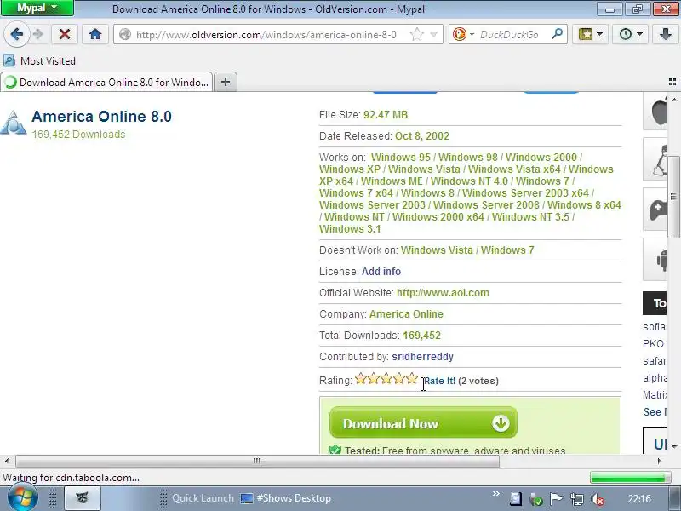Open the America Online 8.0 title link
The width and height of the screenshot is (681, 511).
coord(101,117)
